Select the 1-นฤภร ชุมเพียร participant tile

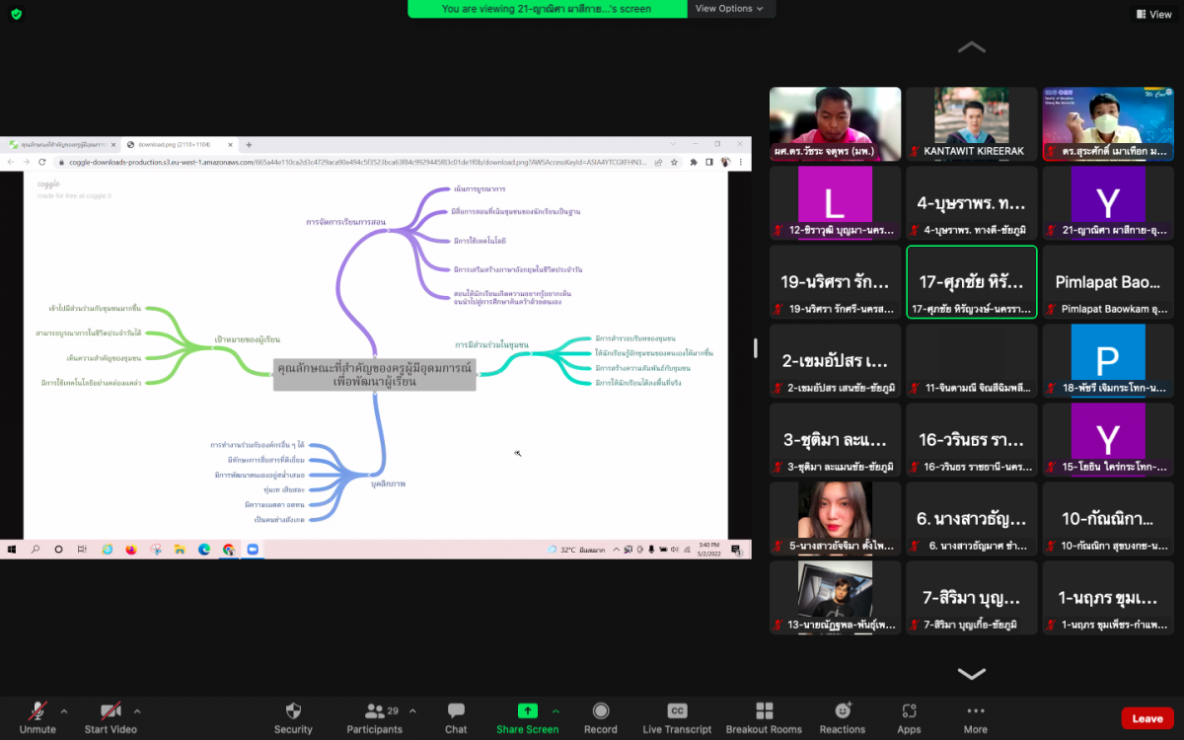(1108, 597)
